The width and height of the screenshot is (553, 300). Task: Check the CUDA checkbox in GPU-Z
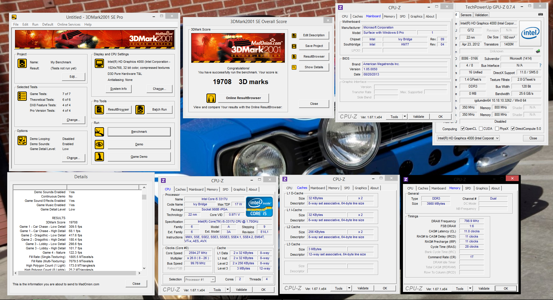[x=481, y=129]
